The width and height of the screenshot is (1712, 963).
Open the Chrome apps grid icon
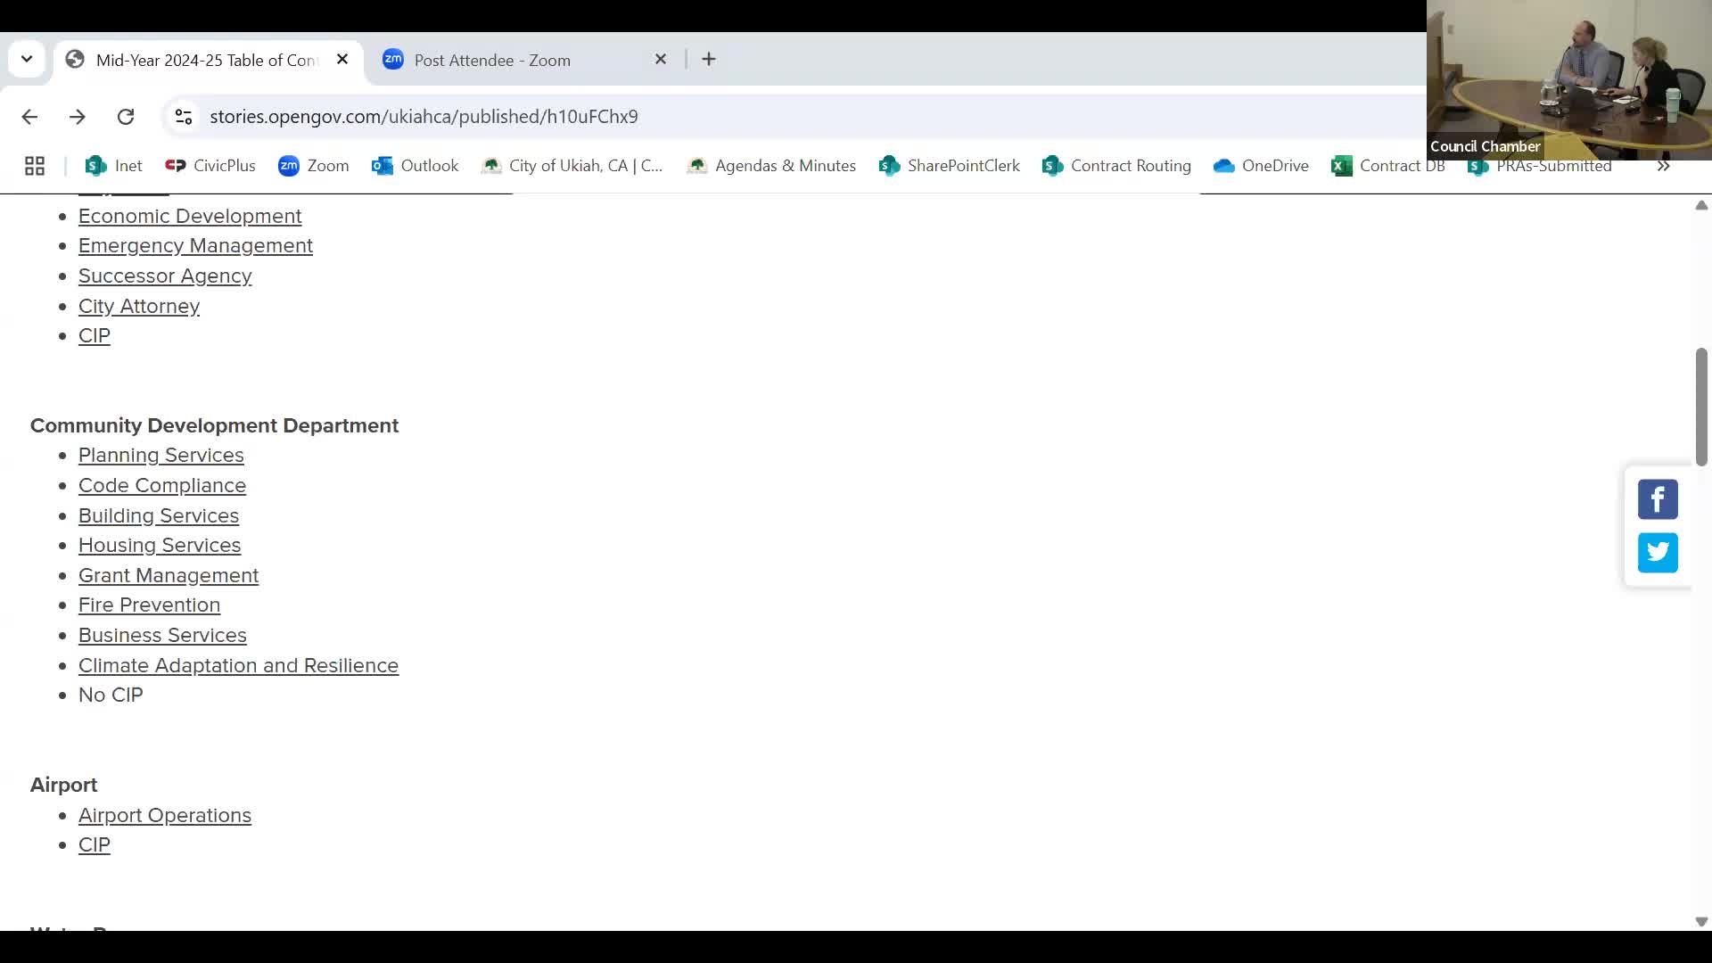click(x=35, y=166)
